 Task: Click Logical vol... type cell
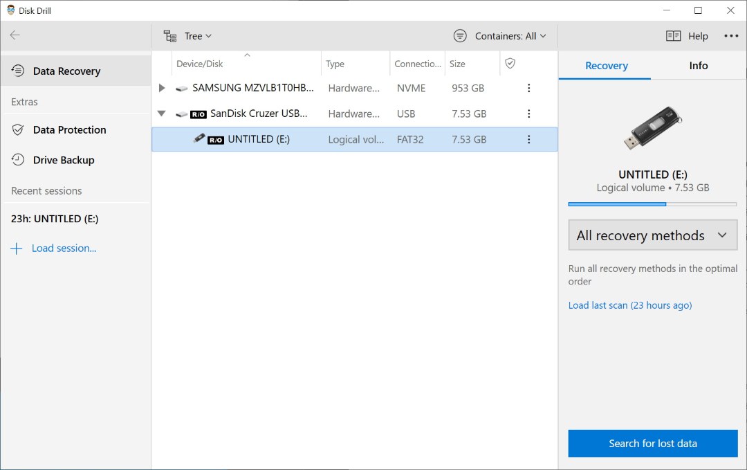click(x=356, y=140)
